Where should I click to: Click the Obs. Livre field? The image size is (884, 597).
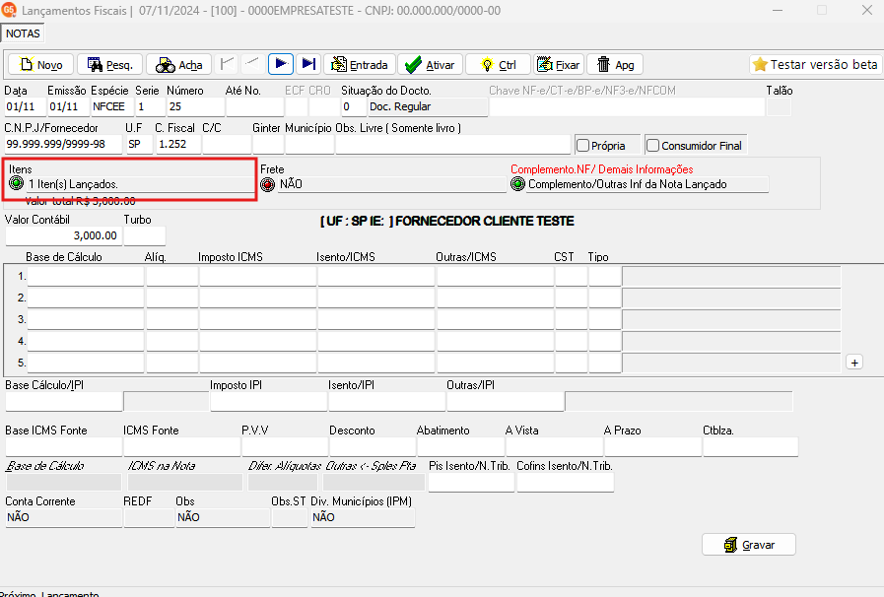pos(453,144)
